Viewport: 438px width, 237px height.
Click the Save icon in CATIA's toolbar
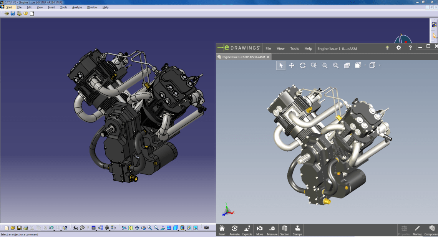point(13,13)
